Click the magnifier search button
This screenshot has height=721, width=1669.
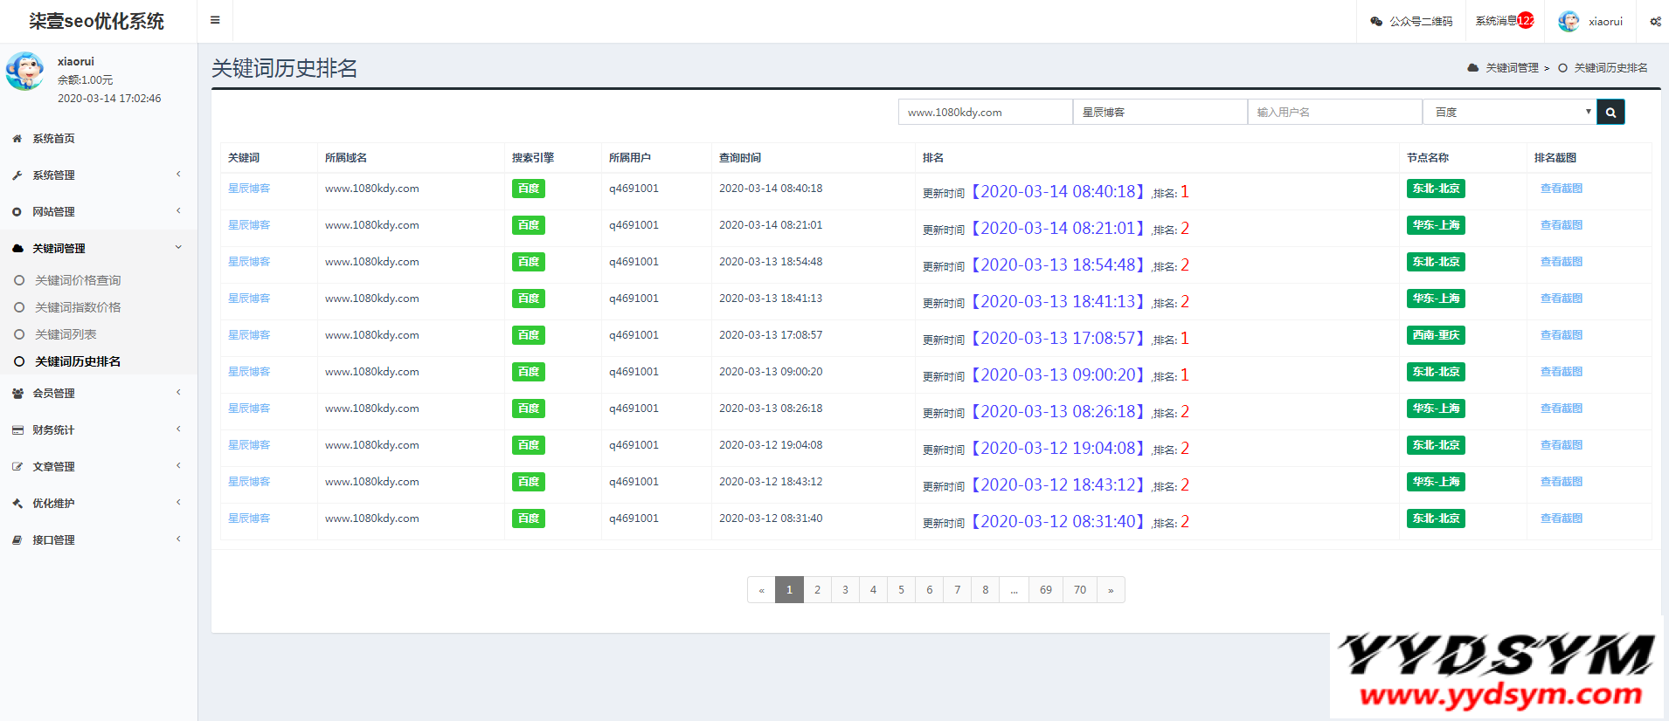pyautogui.click(x=1610, y=112)
